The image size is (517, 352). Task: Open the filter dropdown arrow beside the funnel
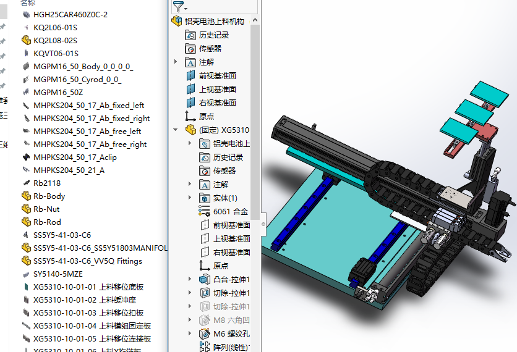(x=186, y=9)
